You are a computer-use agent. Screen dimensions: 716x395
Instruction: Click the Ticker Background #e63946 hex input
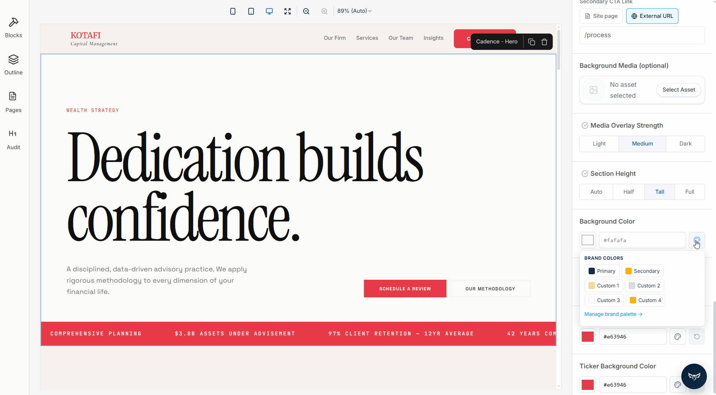coord(632,384)
